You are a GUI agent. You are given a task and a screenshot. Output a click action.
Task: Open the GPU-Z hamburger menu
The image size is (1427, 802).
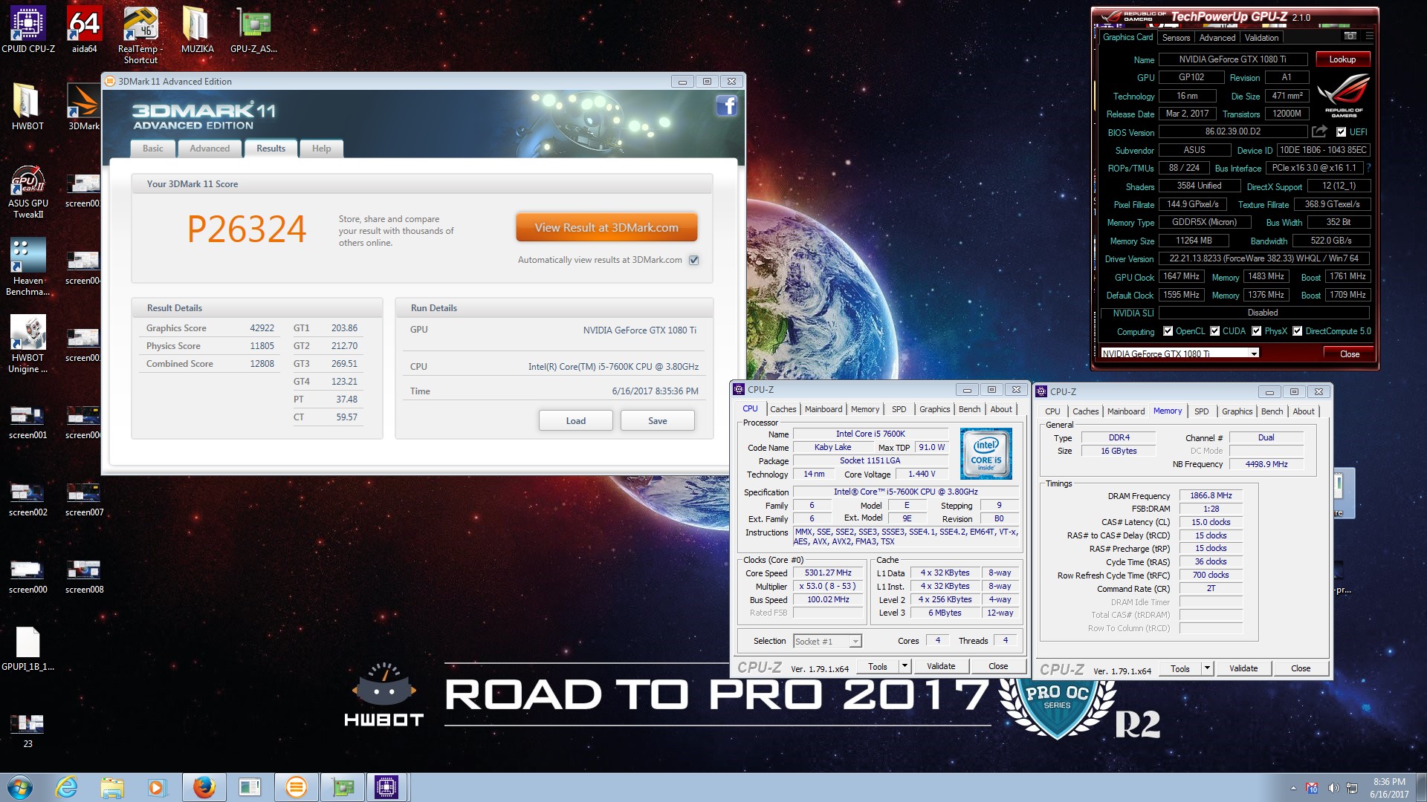click(1369, 36)
